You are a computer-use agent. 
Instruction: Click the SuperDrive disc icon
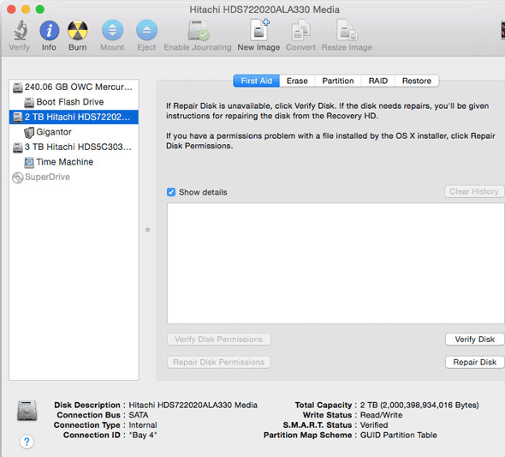(x=18, y=177)
